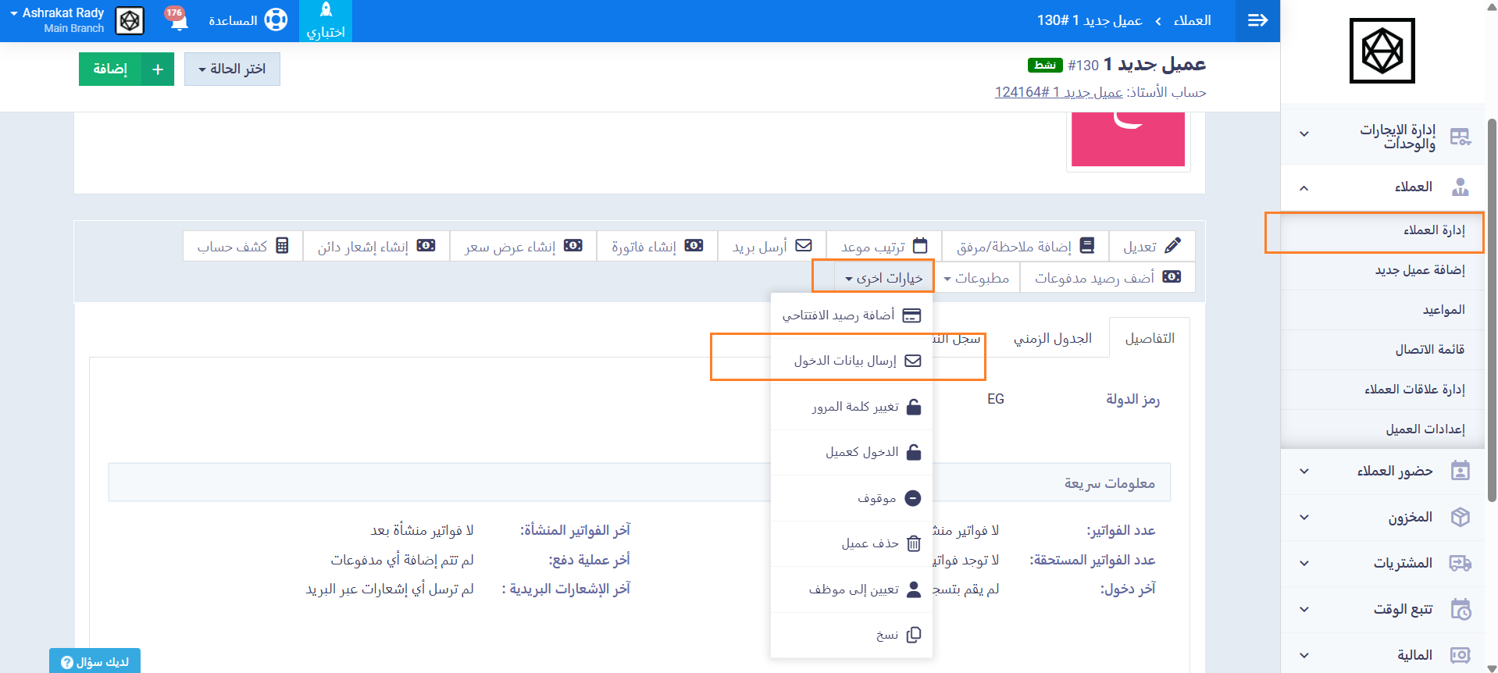Switch to the الجدول الزمني tab

(1052, 338)
